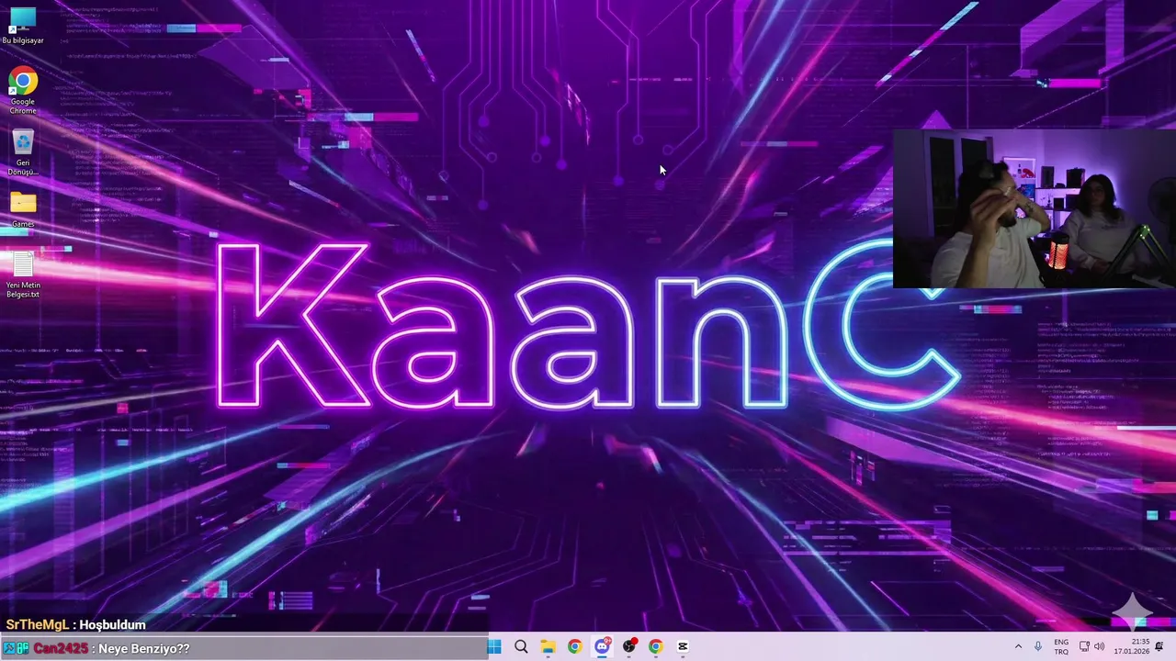
Task: Open the volume speaker icon in tray
Action: click(1099, 646)
